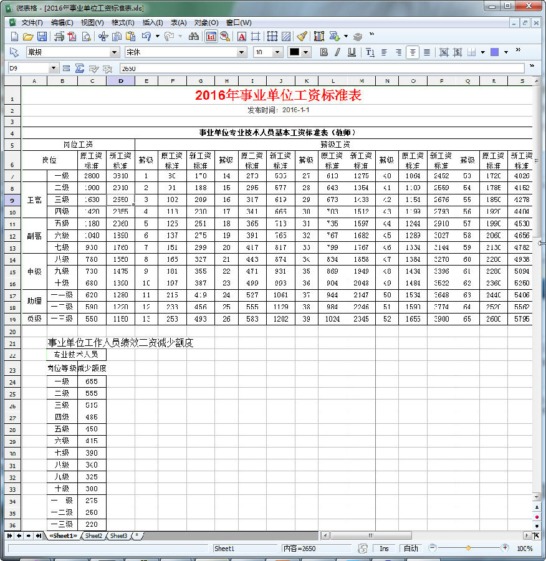Open the font name dropdown showing 宋体
Image resolution: width=546 pixels, height=561 pixels.
pos(241,52)
